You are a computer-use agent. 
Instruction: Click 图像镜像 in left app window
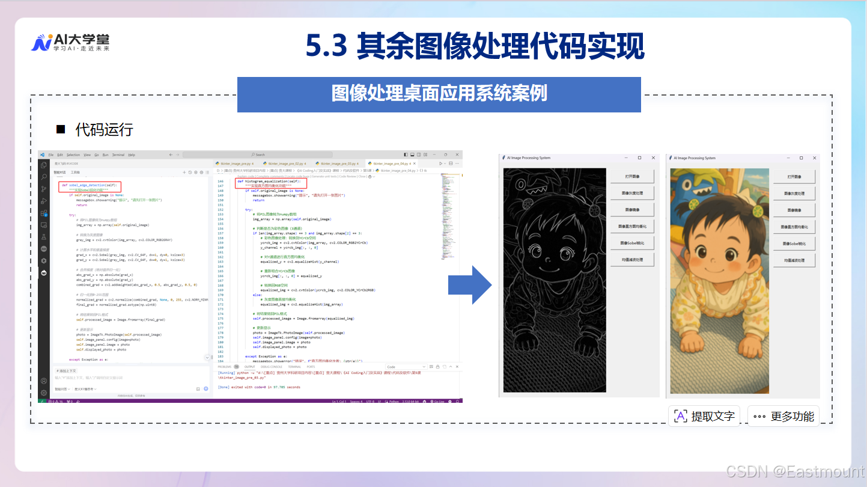tap(631, 210)
